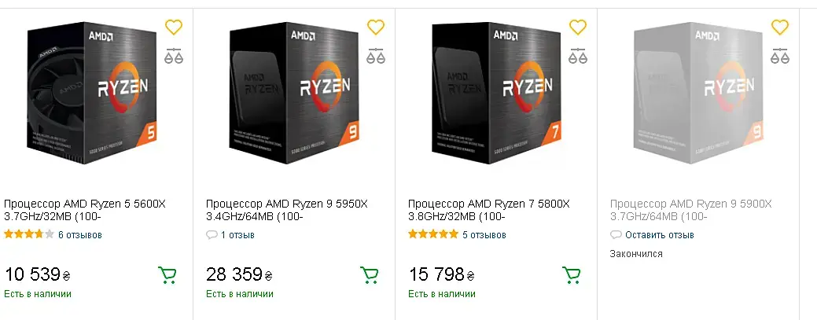
Task: Add Ryzen 9 5950X to wishlist heart
Action: pyautogui.click(x=376, y=27)
